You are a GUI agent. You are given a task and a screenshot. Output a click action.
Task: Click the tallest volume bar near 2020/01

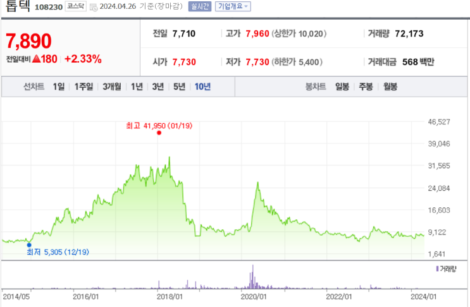pos(252,277)
